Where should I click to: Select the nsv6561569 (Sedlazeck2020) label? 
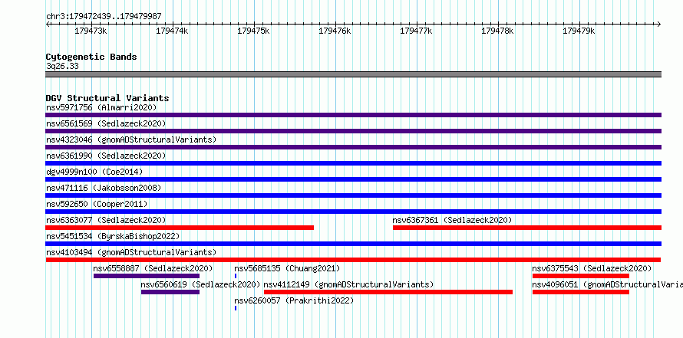point(106,123)
